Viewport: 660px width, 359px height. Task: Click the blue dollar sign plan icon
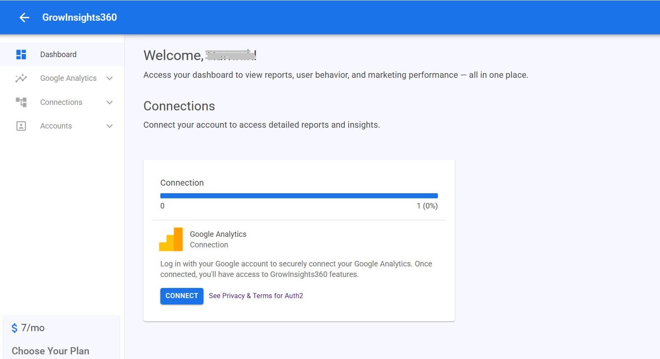click(x=14, y=328)
